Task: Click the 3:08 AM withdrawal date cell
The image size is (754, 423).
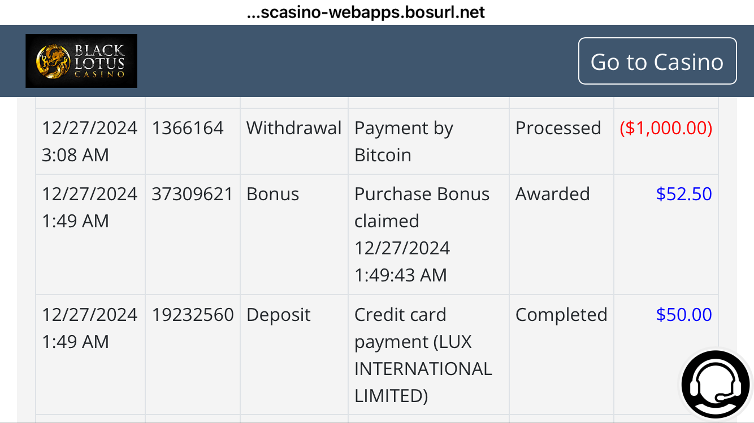Action: pos(89,142)
